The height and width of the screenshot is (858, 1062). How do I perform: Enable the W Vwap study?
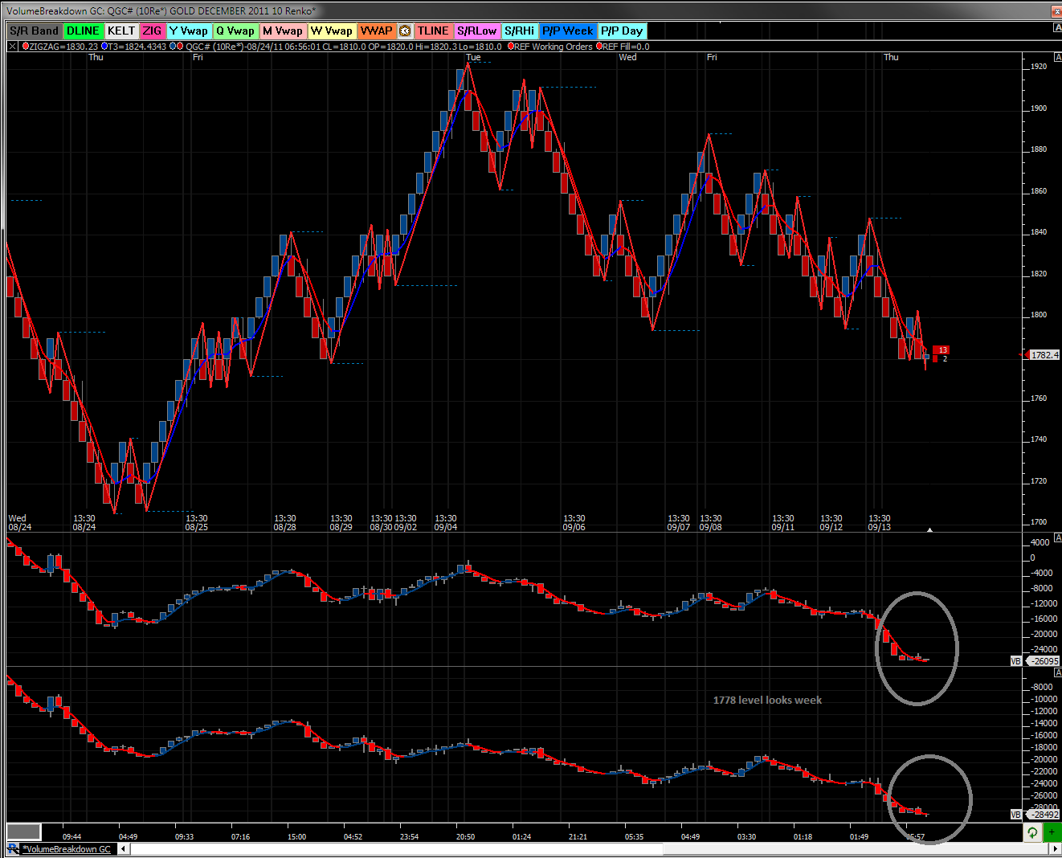pyautogui.click(x=332, y=31)
